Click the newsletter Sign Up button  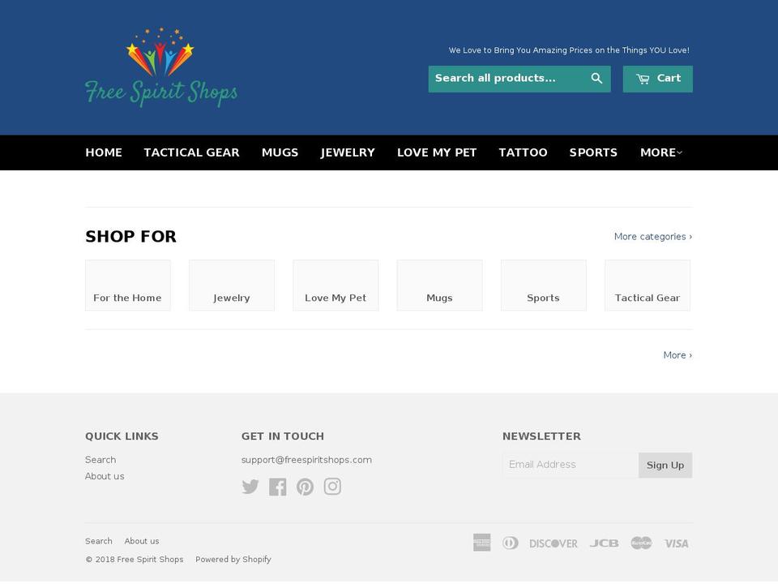pyautogui.click(x=665, y=465)
